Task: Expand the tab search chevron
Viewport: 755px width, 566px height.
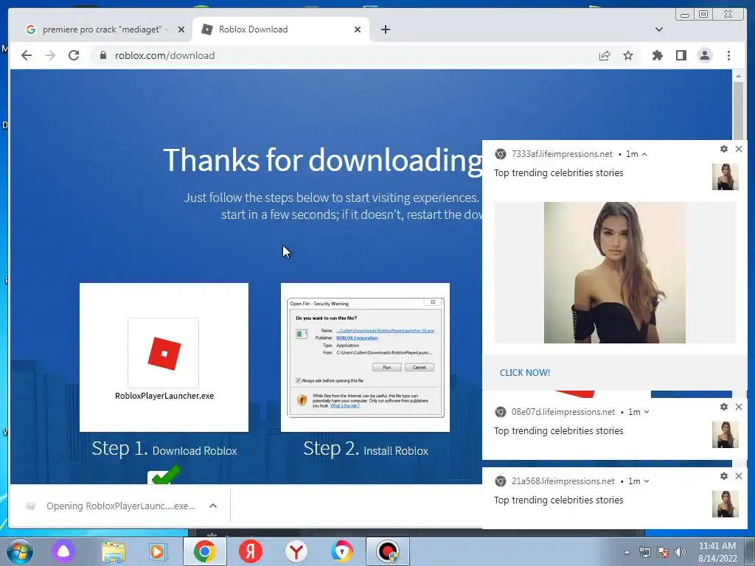Action: coord(658,29)
